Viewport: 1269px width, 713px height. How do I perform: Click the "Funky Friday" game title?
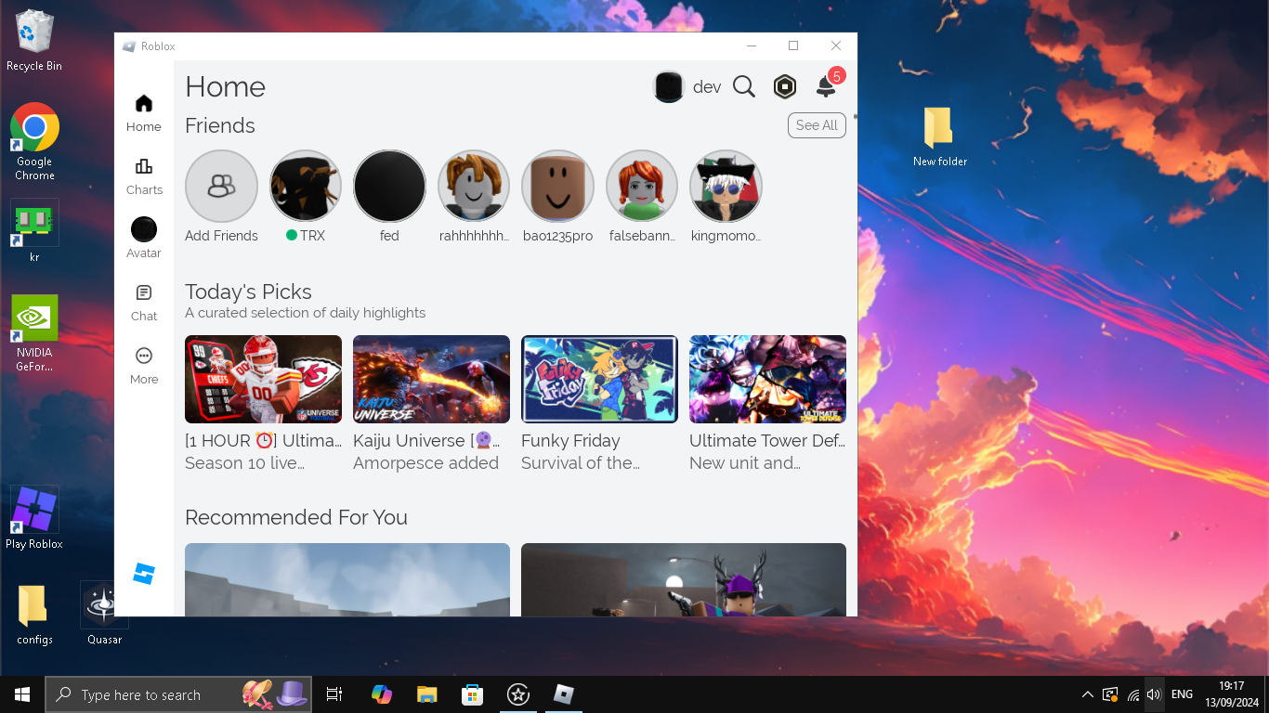point(570,441)
